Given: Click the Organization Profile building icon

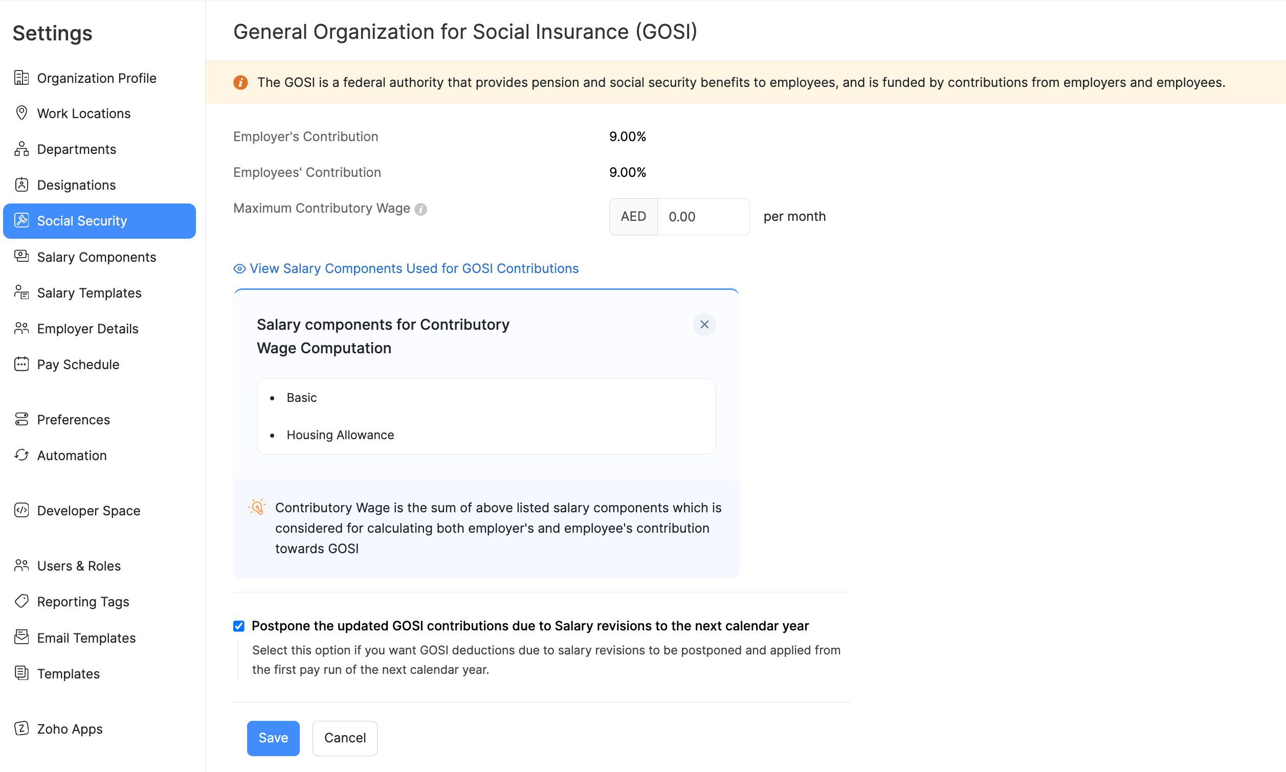Looking at the screenshot, I should 21,78.
